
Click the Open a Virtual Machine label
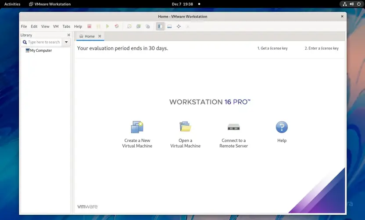click(185, 143)
